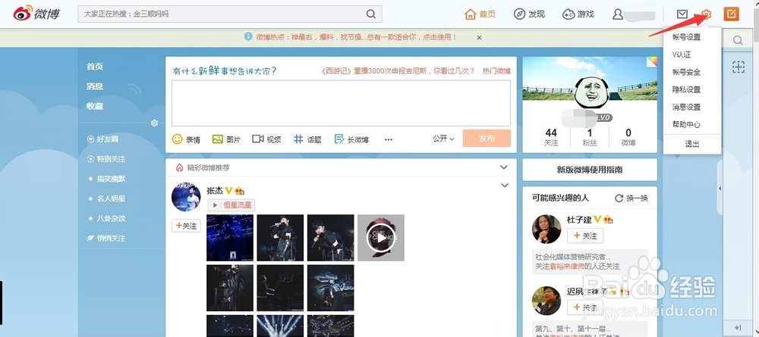Image resolution: width=759 pixels, height=337 pixels.
Task: Open 首页 in the left sidebar
Action: 95,67
